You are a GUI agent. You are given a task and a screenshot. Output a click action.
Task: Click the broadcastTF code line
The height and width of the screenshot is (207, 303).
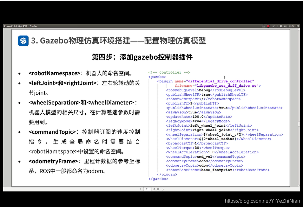point(197,143)
